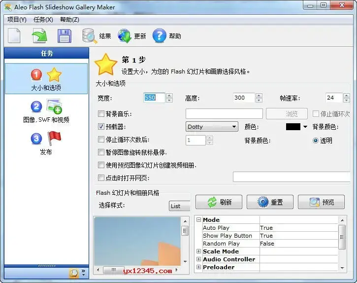
Task: Open the Dotty preloader dropdown
Action: 212,127
